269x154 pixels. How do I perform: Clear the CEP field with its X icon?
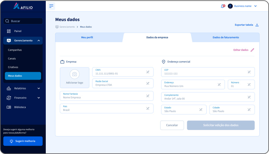tap(249, 72)
